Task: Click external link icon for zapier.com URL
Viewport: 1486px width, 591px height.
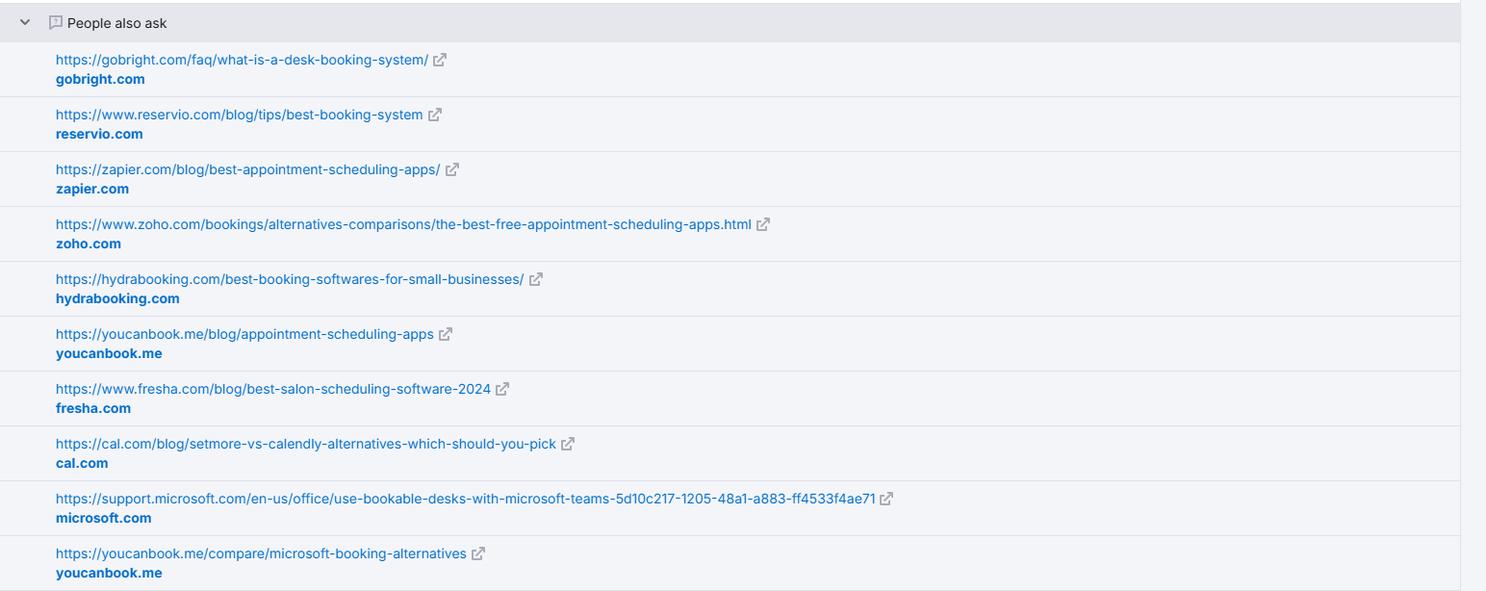Action: [452, 169]
